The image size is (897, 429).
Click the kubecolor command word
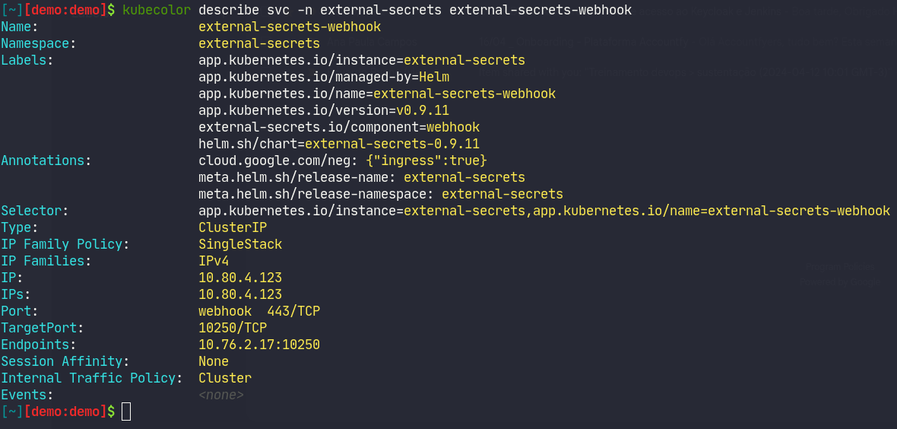tap(156, 11)
